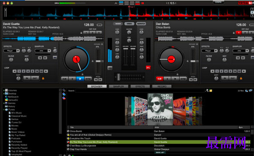Collapse the iTunes tree node
254x156 pixels.
pos(4,109)
